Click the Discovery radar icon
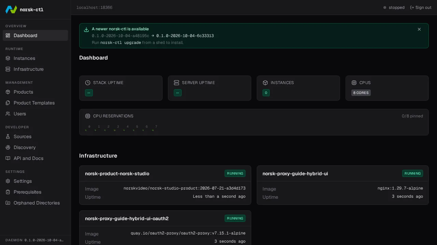The height and width of the screenshot is (245, 437). [x=8, y=147]
